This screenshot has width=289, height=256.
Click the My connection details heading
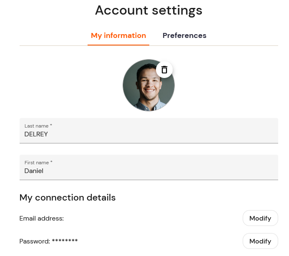pyautogui.click(x=68, y=198)
